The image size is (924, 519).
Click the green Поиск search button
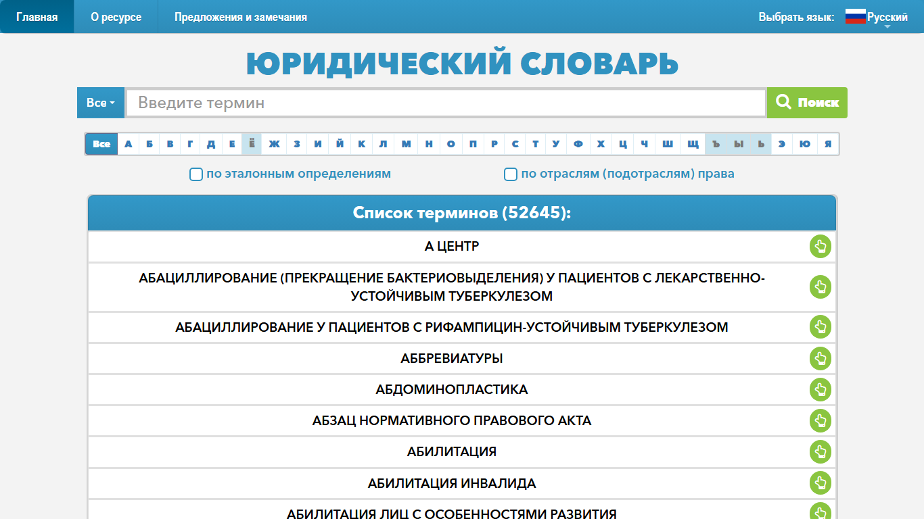[x=807, y=103]
